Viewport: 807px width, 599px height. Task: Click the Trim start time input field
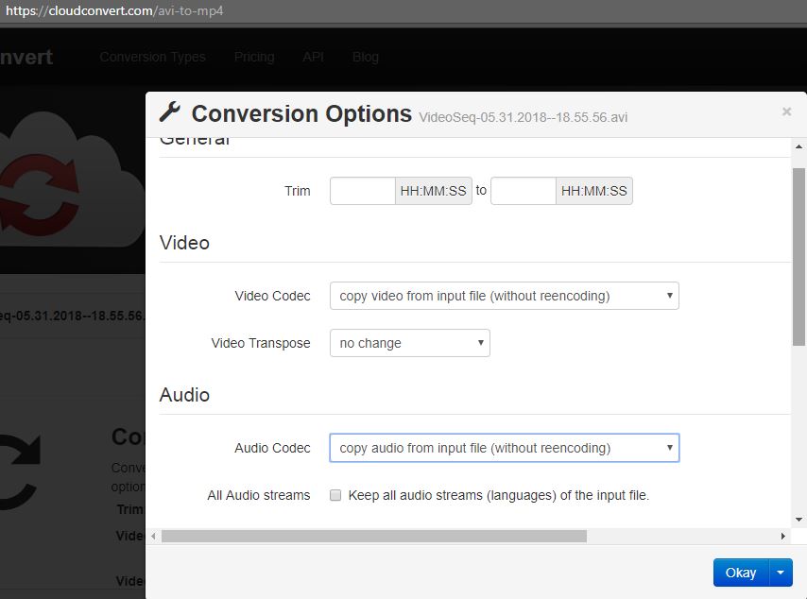coord(363,191)
